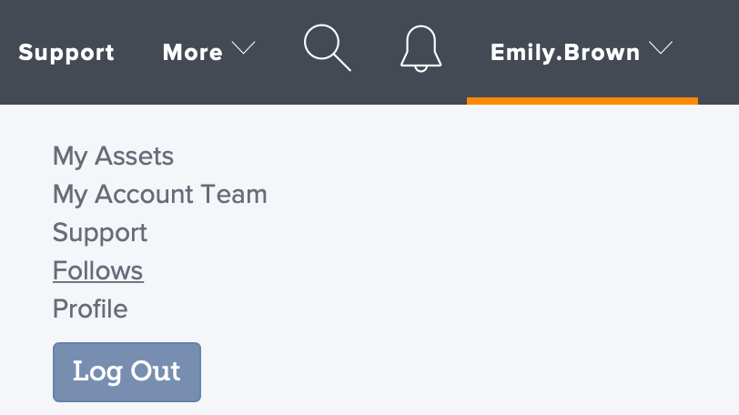Go to Support in the top navigation bar

coord(66,52)
